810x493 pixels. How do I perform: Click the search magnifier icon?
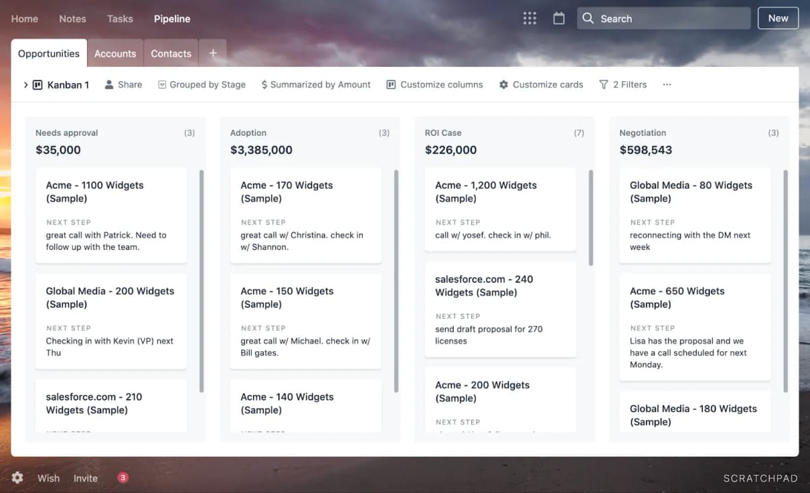(x=588, y=18)
